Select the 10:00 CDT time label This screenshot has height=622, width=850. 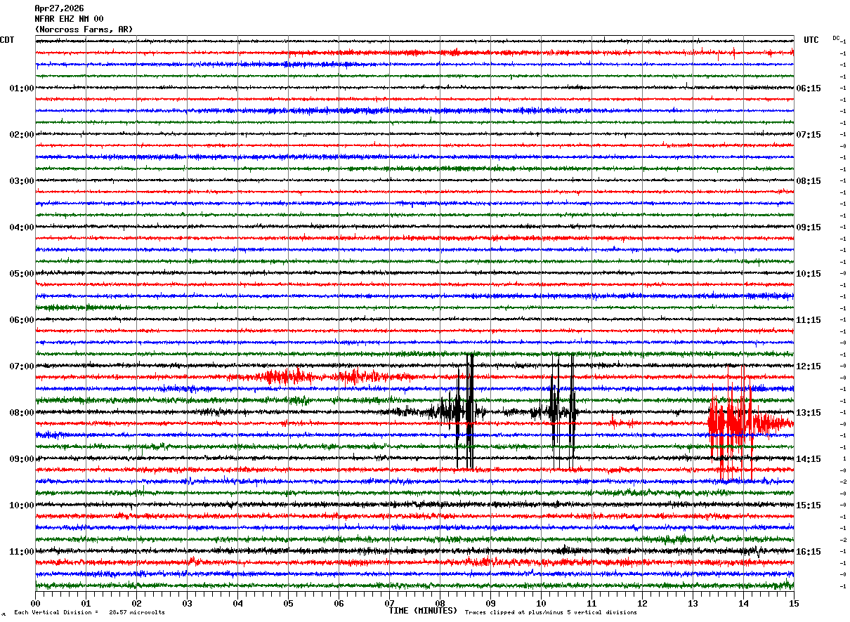(x=22, y=505)
